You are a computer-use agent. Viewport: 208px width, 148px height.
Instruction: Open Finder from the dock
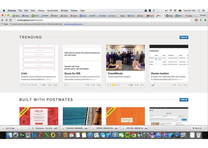(x=9, y=135)
